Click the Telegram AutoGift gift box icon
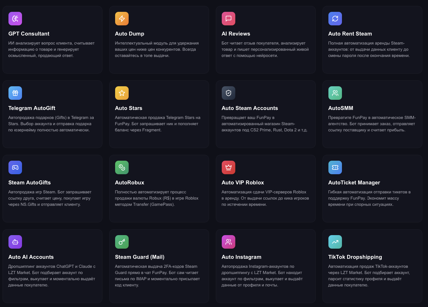Viewport: 428px width, 307px height. 15,93
